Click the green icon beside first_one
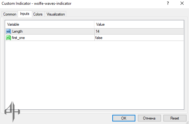 point(9,38)
